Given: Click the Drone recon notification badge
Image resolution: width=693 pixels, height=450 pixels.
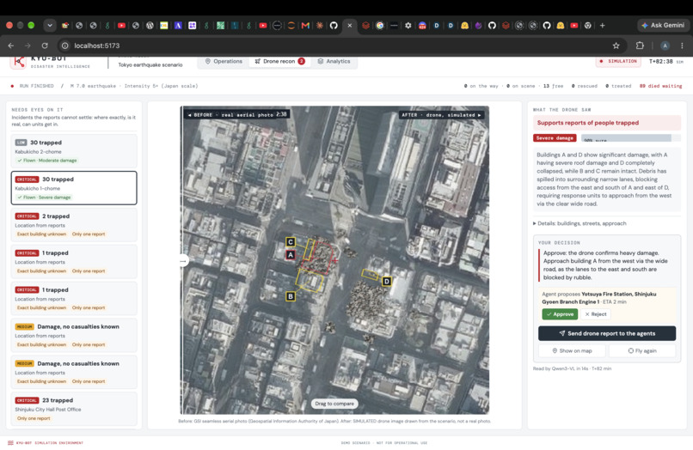Looking at the screenshot, I should point(302,61).
